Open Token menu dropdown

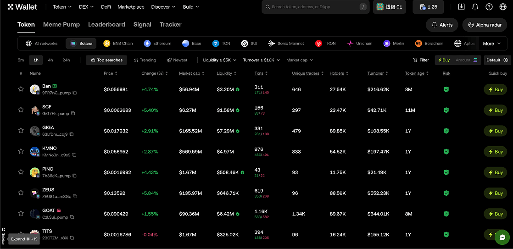[62, 7]
